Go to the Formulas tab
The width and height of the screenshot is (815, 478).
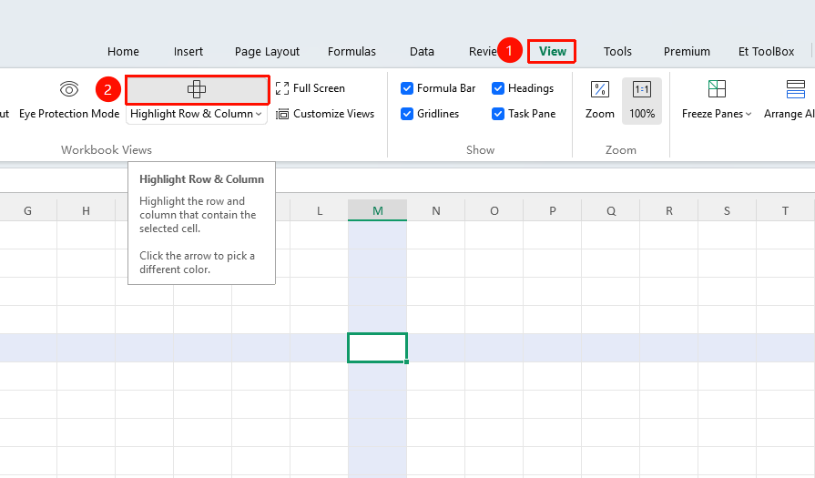[x=351, y=51]
